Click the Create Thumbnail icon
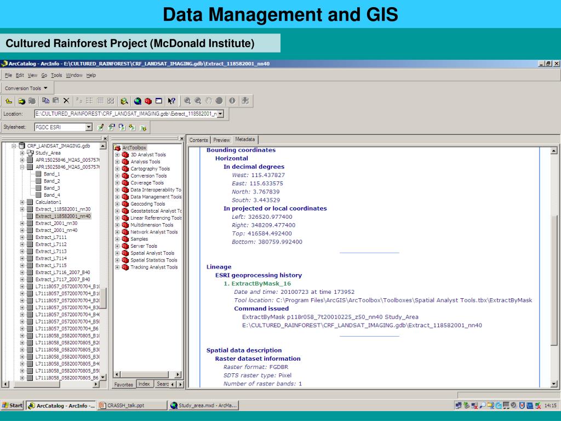Screen dimensions: 561x421 [x=245, y=101]
